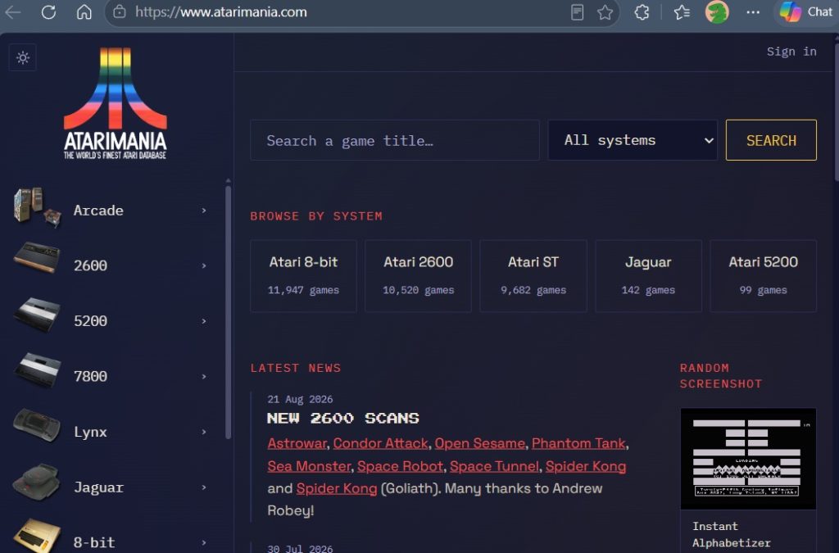
Task: Expand the Jaguar sidebar chevron
Action: pos(204,487)
